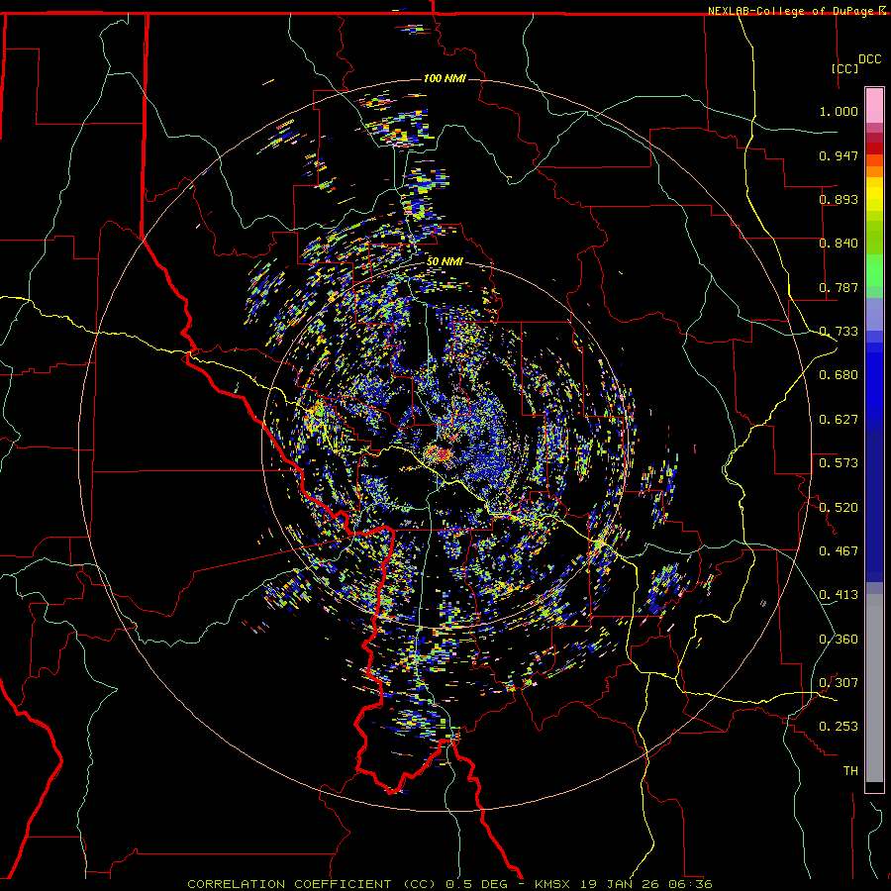Select the 0.520 legend value
This screenshot has height=891, width=891.
pyautogui.click(x=839, y=508)
